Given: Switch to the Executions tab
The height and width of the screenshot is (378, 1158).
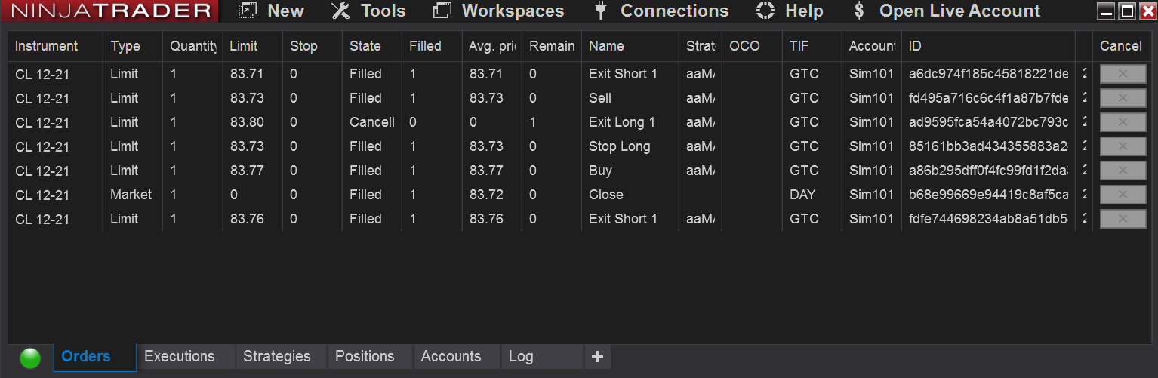Looking at the screenshot, I should [x=179, y=357].
